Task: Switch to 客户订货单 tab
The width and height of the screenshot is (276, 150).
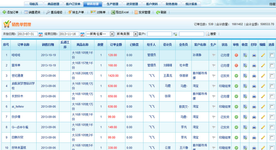Action: 73,4
